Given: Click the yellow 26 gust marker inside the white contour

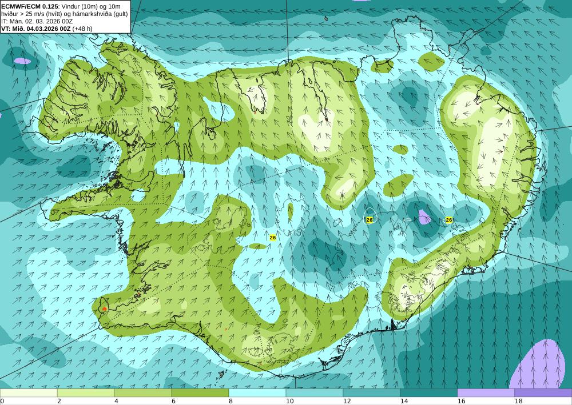Looking at the screenshot, I should click(x=369, y=220).
